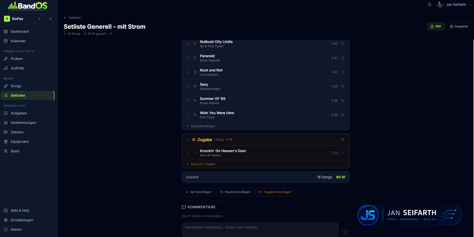Export setlist via PDF button

[436, 26]
